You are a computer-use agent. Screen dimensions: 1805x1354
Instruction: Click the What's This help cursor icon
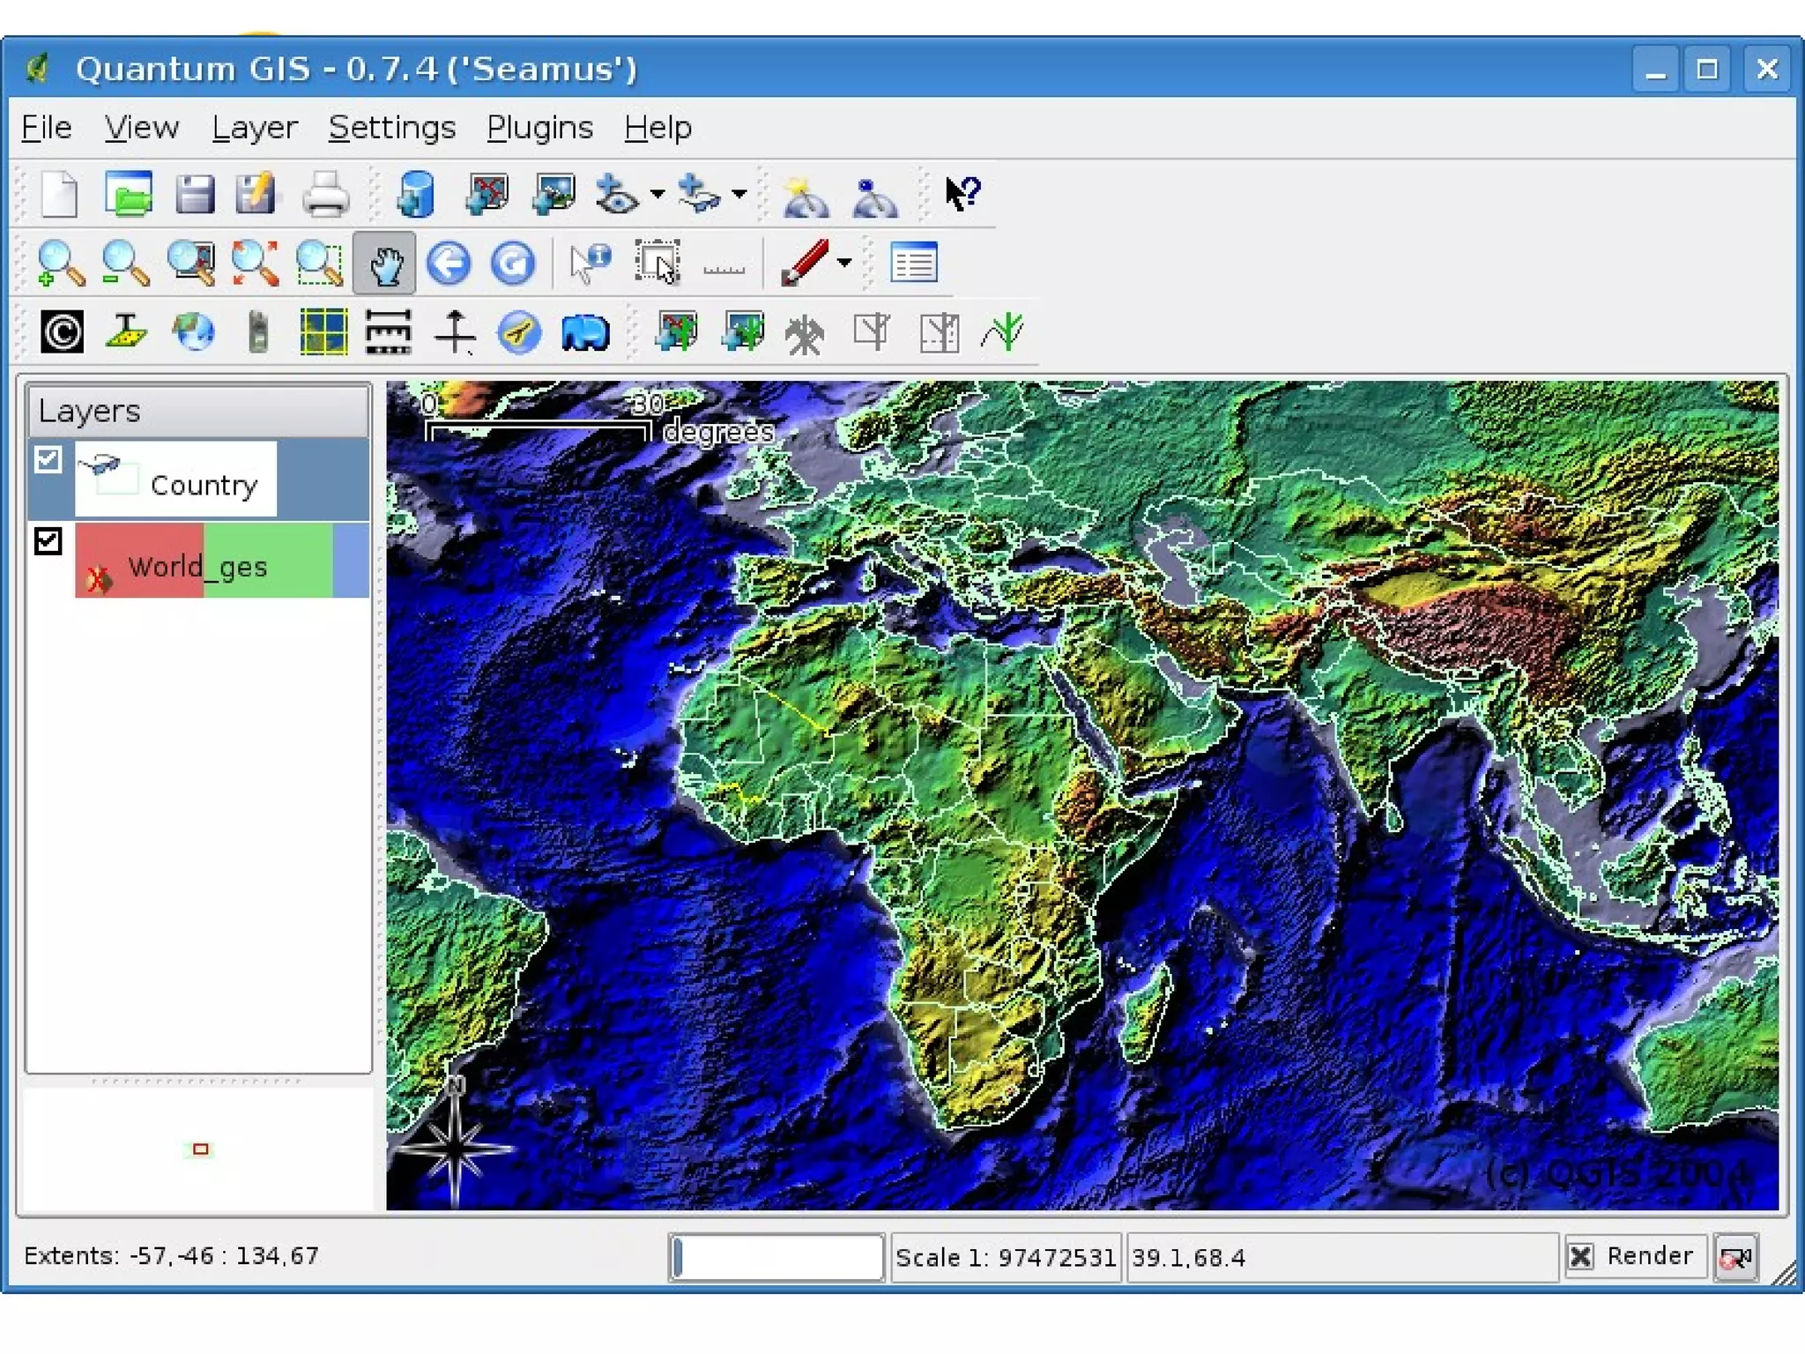pyautogui.click(x=962, y=193)
